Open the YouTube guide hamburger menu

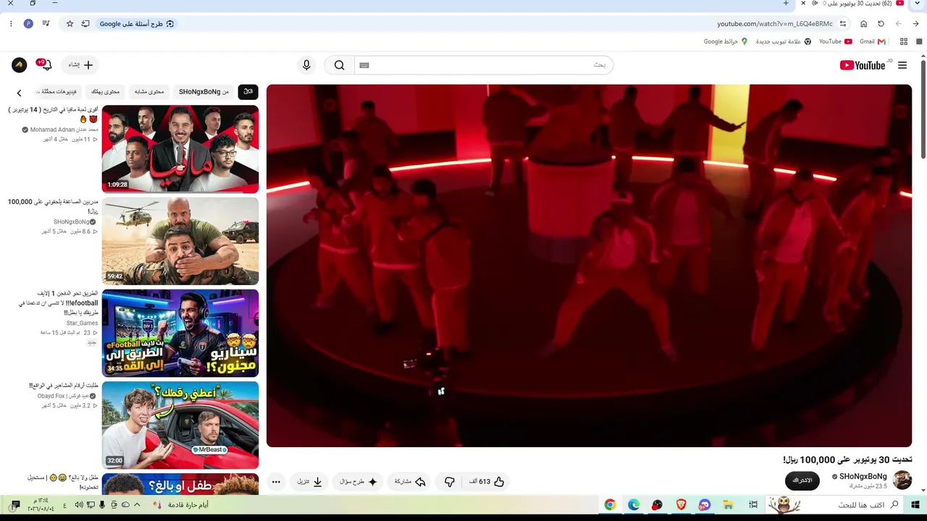pos(902,65)
